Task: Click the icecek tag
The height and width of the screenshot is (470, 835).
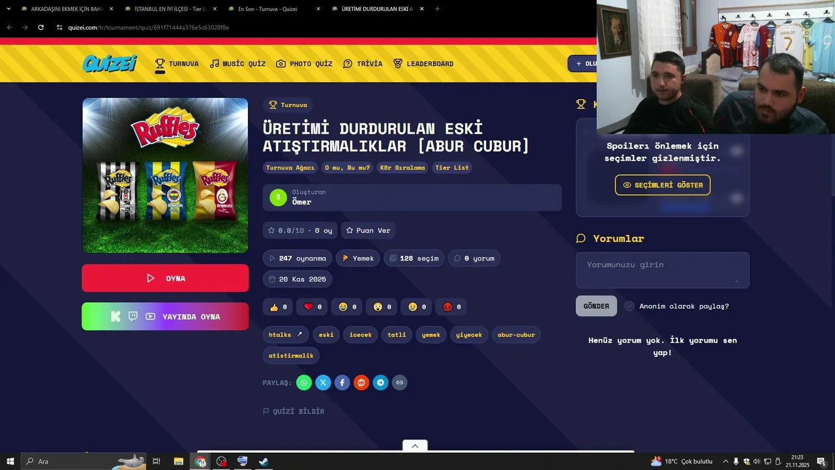Action: 361,335
